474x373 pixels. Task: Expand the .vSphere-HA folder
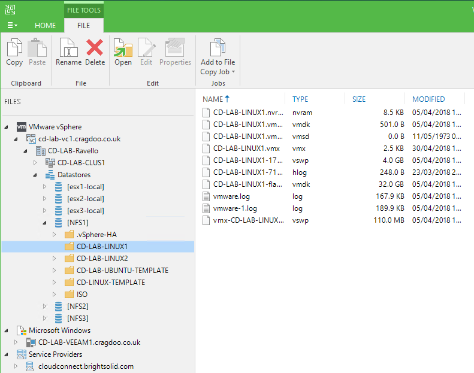coord(54,234)
